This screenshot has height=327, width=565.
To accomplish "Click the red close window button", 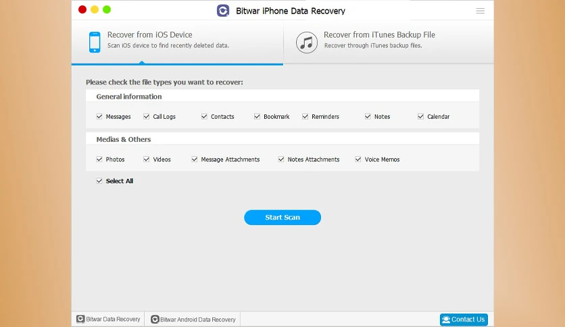I will point(82,9).
